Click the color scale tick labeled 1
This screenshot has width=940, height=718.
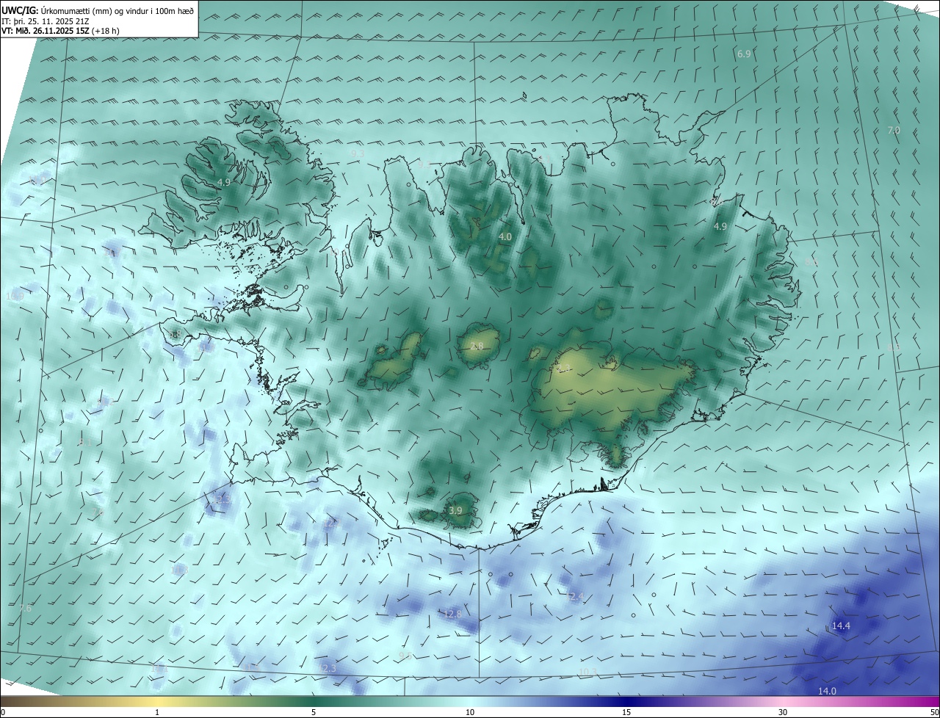157,712
